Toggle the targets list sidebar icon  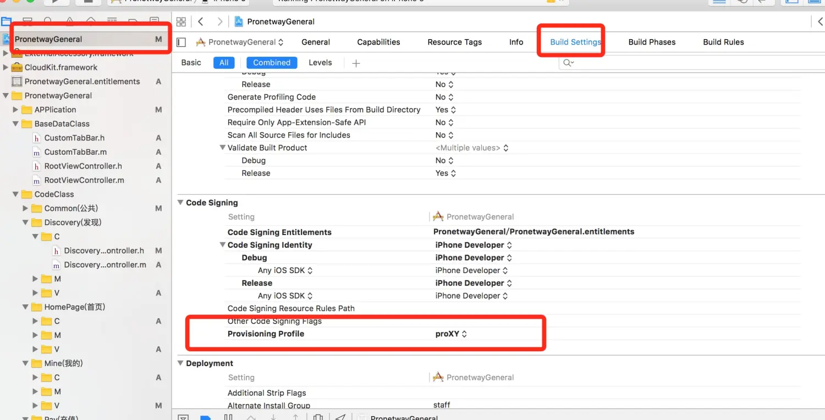click(182, 42)
